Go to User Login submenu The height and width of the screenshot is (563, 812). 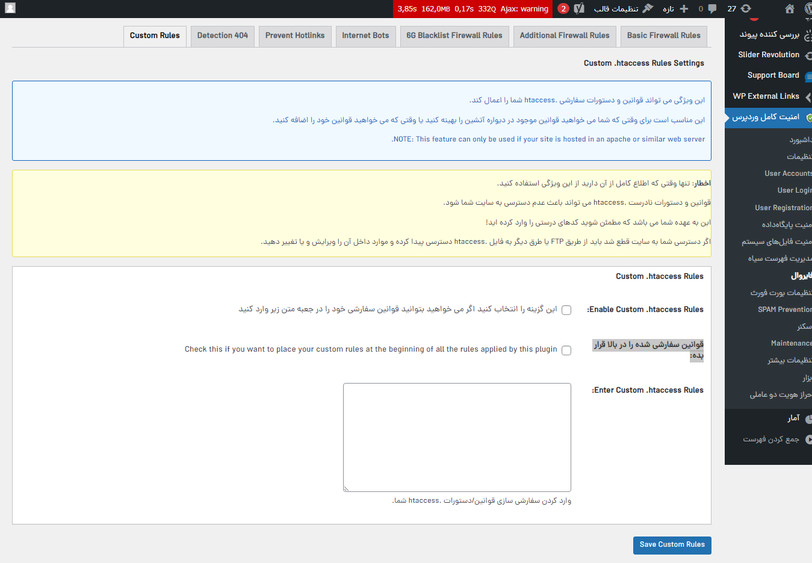pos(794,190)
